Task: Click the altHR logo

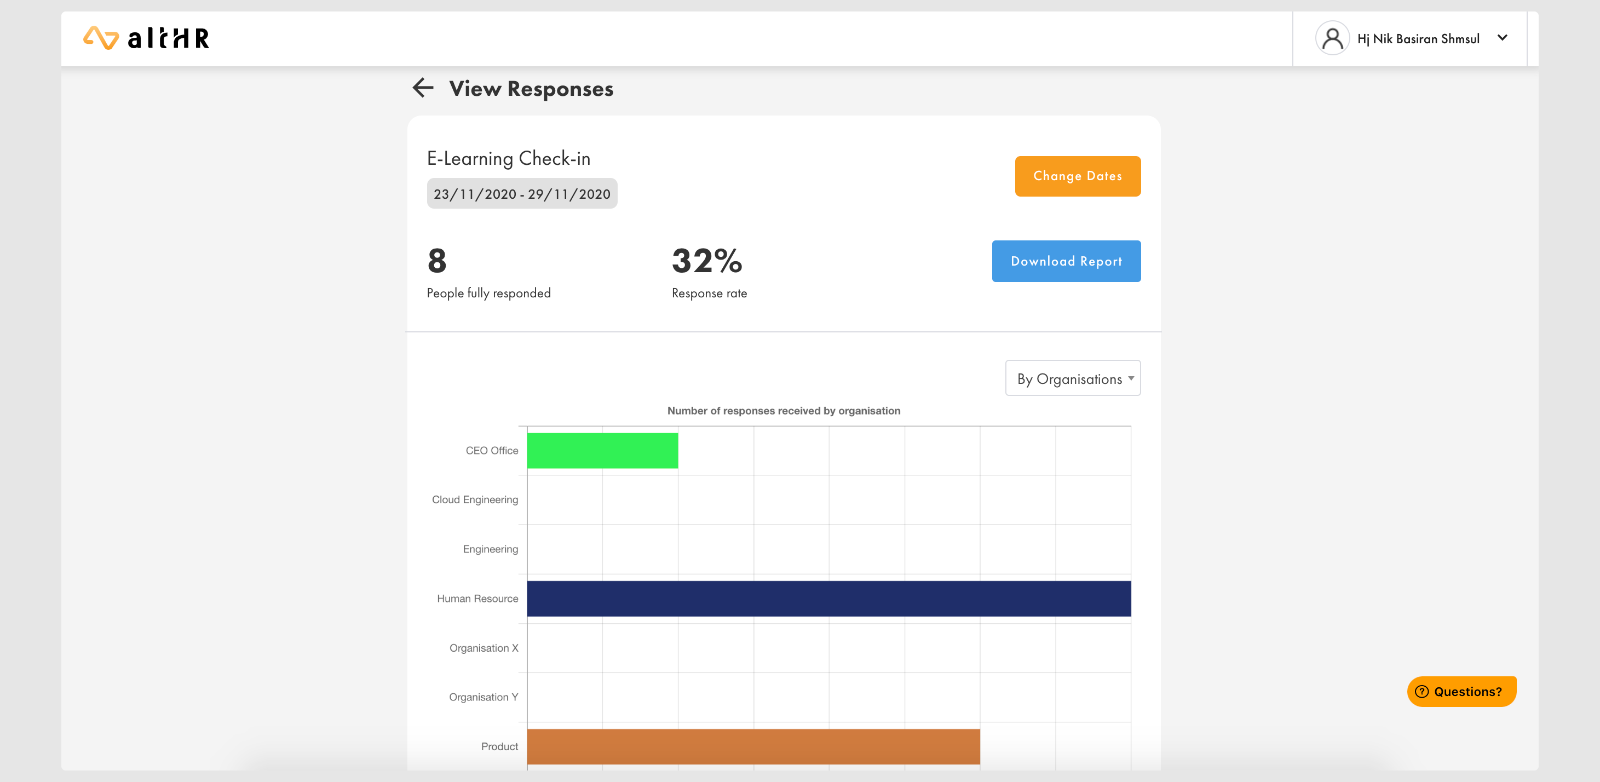Action: click(147, 38)
